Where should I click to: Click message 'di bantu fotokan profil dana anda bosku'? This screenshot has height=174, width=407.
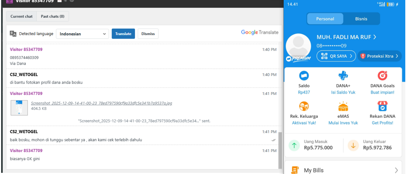click(46, 82)
